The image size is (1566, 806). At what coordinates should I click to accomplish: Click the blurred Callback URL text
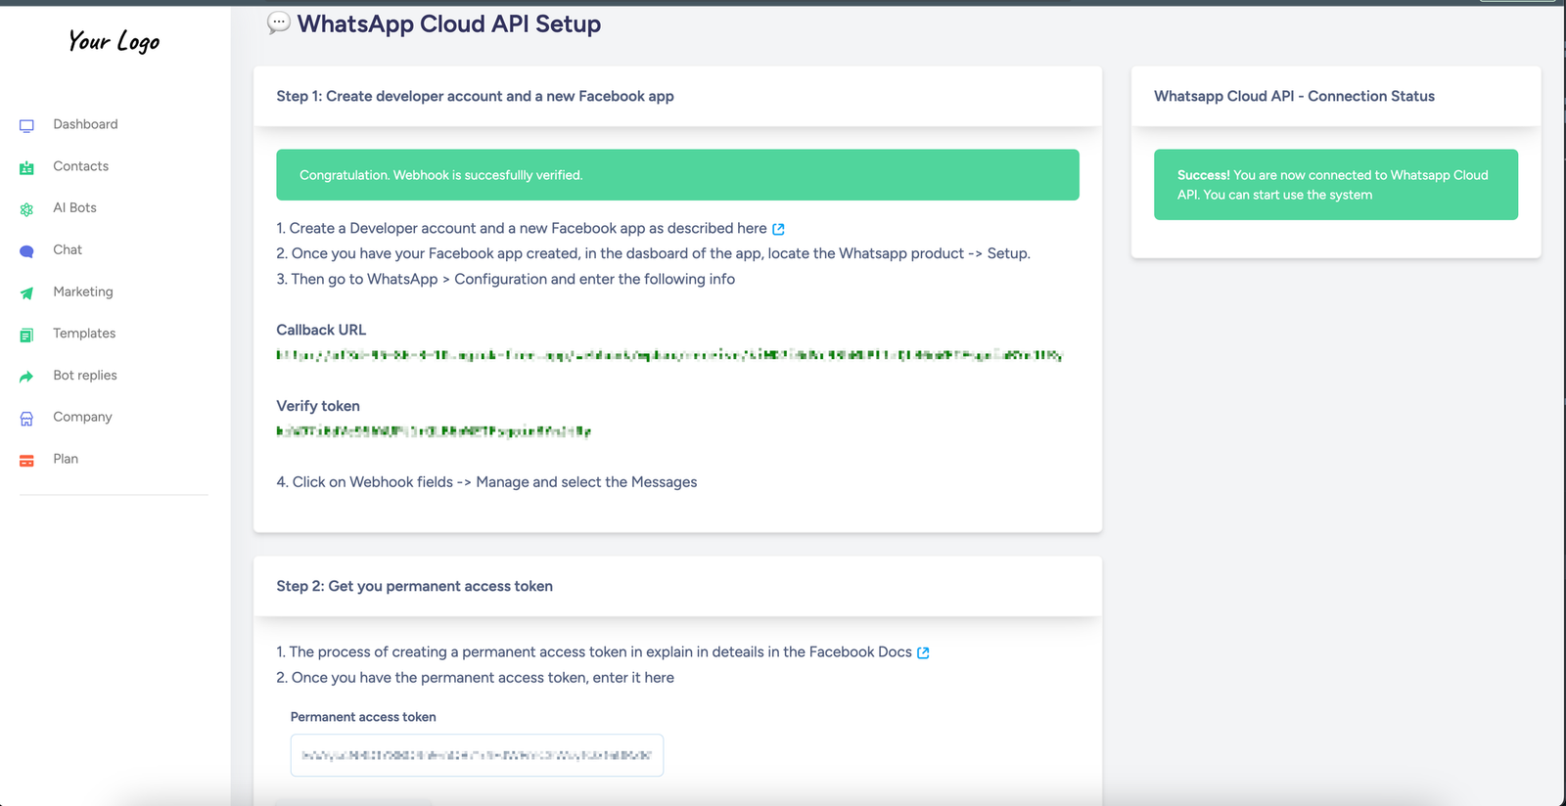(x=668, y=355)
